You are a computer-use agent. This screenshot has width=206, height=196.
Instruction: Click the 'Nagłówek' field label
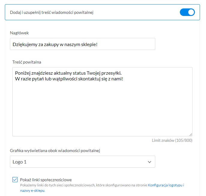[19, 33]
